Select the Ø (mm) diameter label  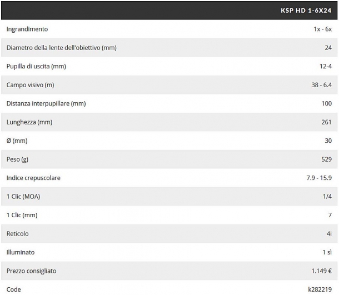(17, 141)
